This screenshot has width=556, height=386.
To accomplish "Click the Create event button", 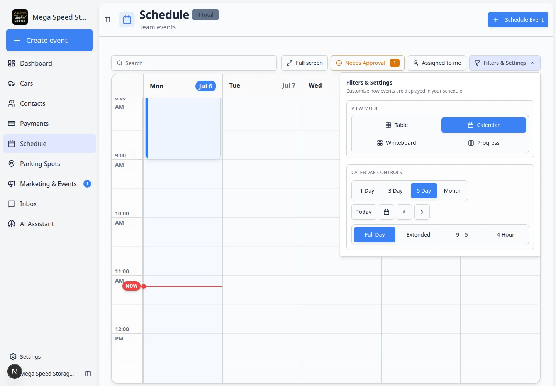I will [49, 40].
